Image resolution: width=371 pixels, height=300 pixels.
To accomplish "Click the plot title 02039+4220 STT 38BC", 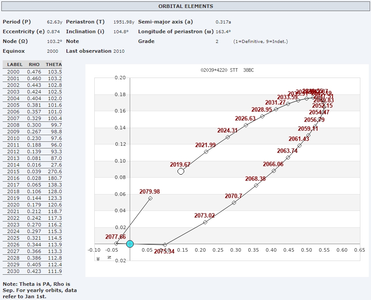I will pos(227,70).
